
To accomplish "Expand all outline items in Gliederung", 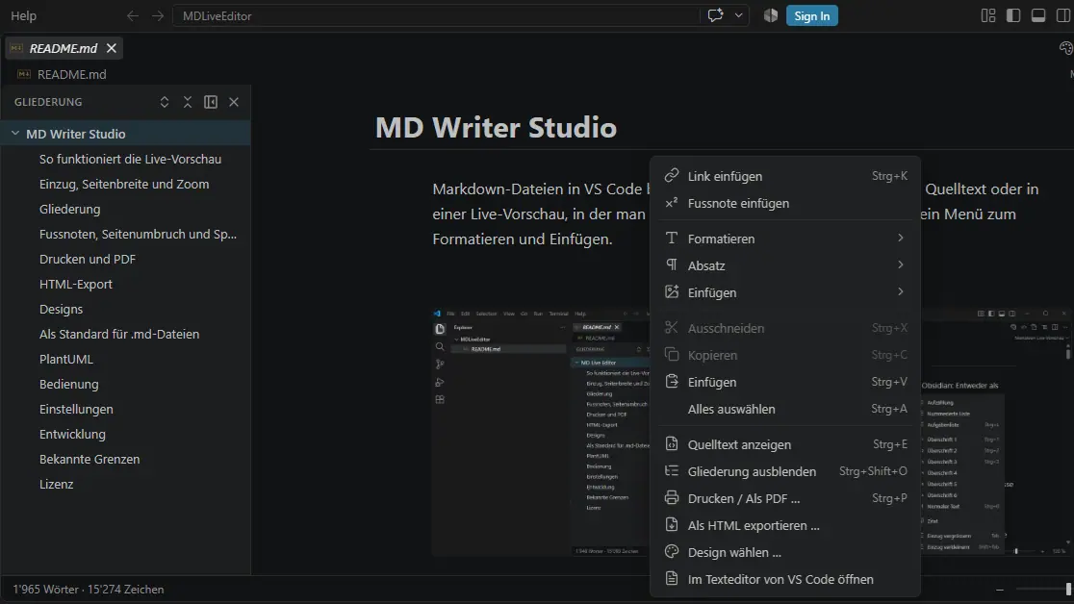I will click(x=165, y=102).
